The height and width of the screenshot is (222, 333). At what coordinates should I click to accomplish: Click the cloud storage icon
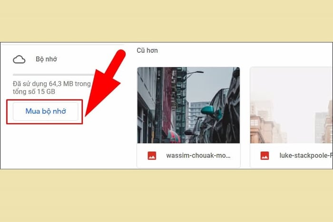[x=19, y=60]
